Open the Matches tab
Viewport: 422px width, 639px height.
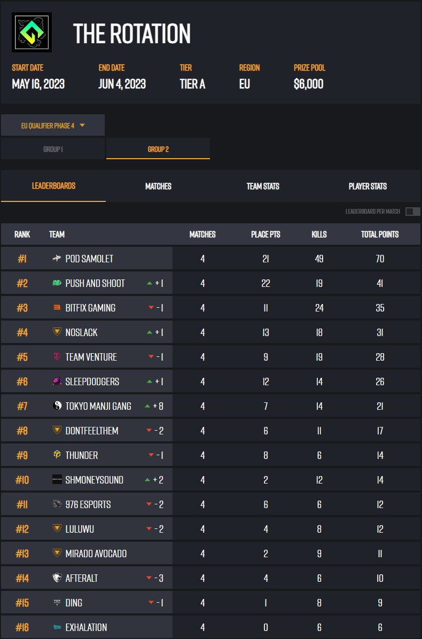click(x=159, y=186)
